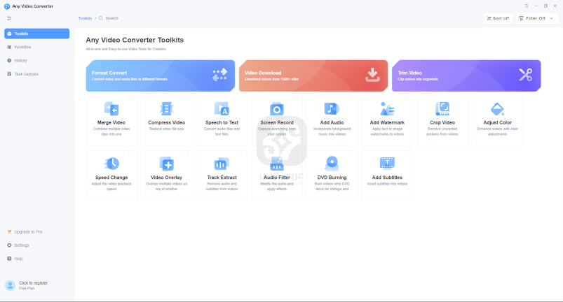Start the Screen Record tool icon
Screen dimensions: 563x302
coord(277,109)
